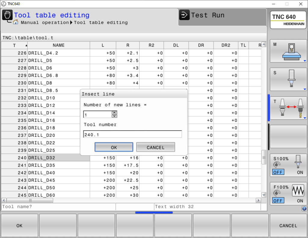Image resolution: width=308 pixels, height=238 pixels.
Task: Select the T tool-change mode icon
Action: click(x=288, y=108)
